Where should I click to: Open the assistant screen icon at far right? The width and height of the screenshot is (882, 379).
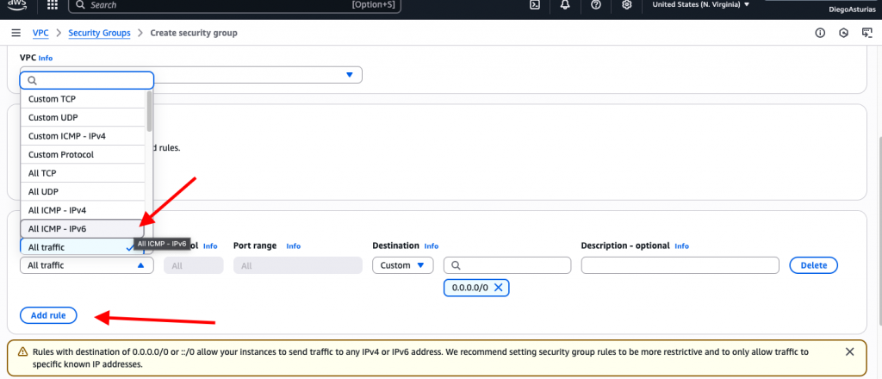[x=866, y=34]
